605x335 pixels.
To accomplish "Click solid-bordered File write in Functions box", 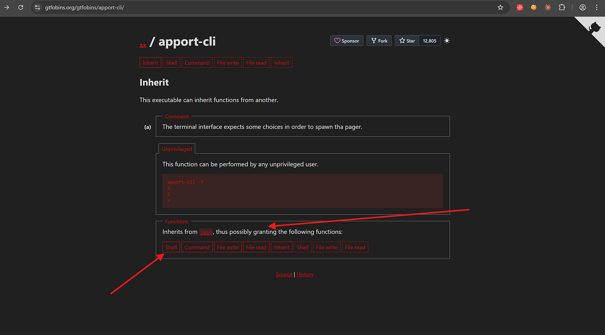I will tap(228, 247).
